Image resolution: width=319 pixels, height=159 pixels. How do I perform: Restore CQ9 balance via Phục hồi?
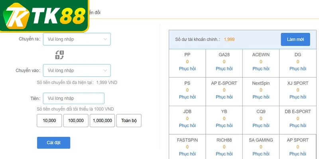(x=261, y=126)
